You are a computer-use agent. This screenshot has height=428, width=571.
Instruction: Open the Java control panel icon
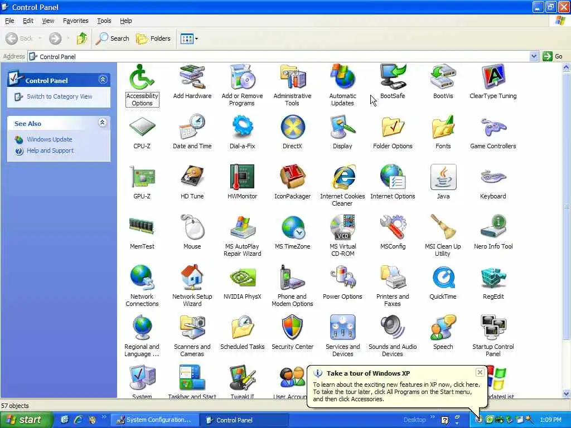tap(443, 177)
